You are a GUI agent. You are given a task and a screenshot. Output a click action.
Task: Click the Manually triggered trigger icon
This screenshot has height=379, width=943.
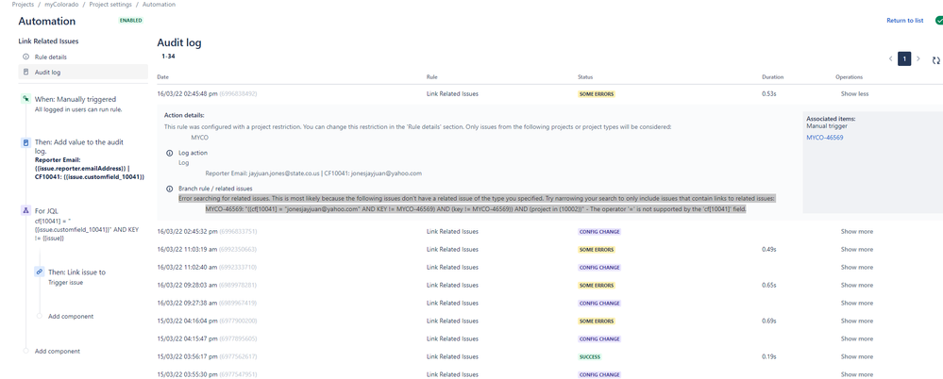pos(25,98)
